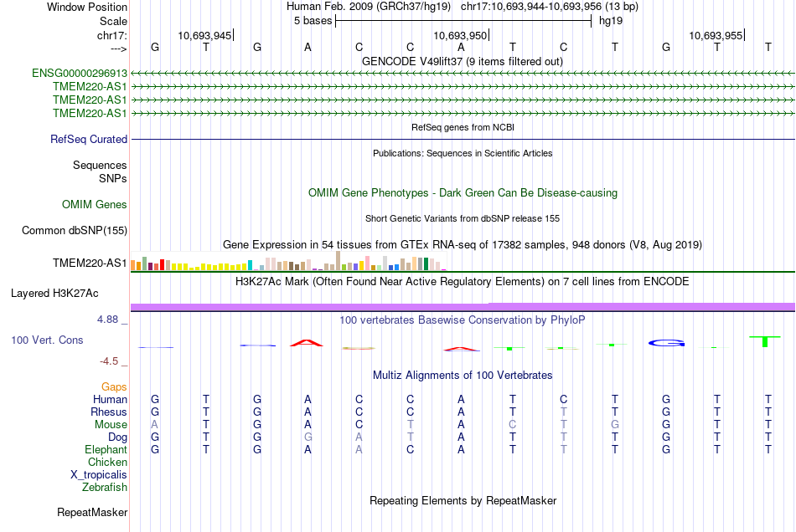The height and width of the screenshot is (532, 796).
Task: Open the OMIM Gene Phenotypes track title
Action: click(x=463, y=192)
